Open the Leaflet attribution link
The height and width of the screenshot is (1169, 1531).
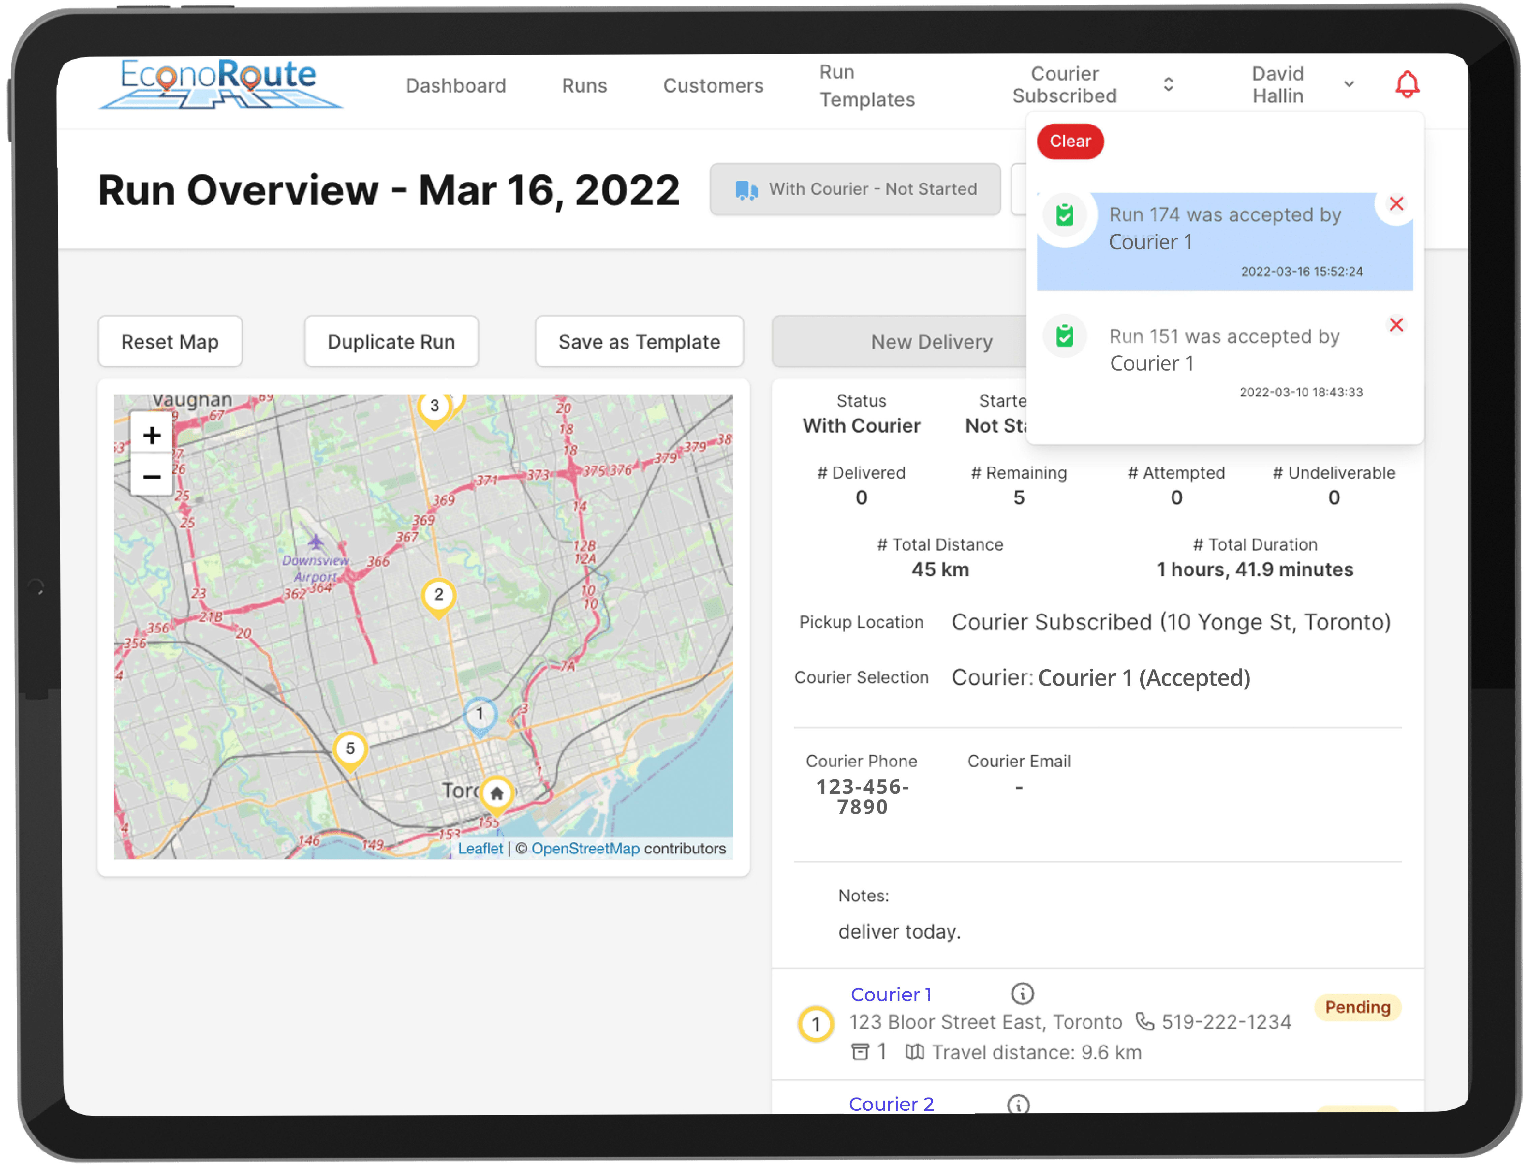click(x=480, y=848)
